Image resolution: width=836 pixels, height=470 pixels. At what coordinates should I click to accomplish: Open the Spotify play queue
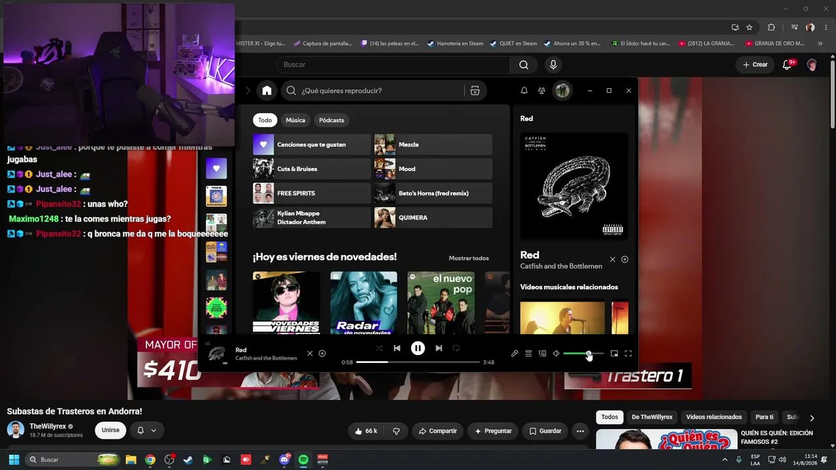[x=528, y=353]
